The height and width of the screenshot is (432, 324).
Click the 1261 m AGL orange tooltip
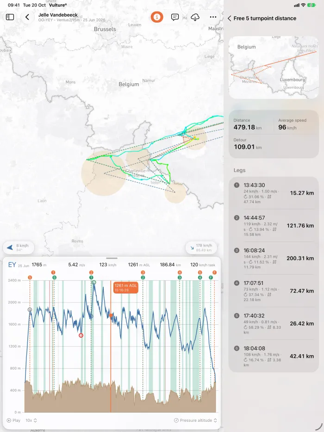pos(125,287)
